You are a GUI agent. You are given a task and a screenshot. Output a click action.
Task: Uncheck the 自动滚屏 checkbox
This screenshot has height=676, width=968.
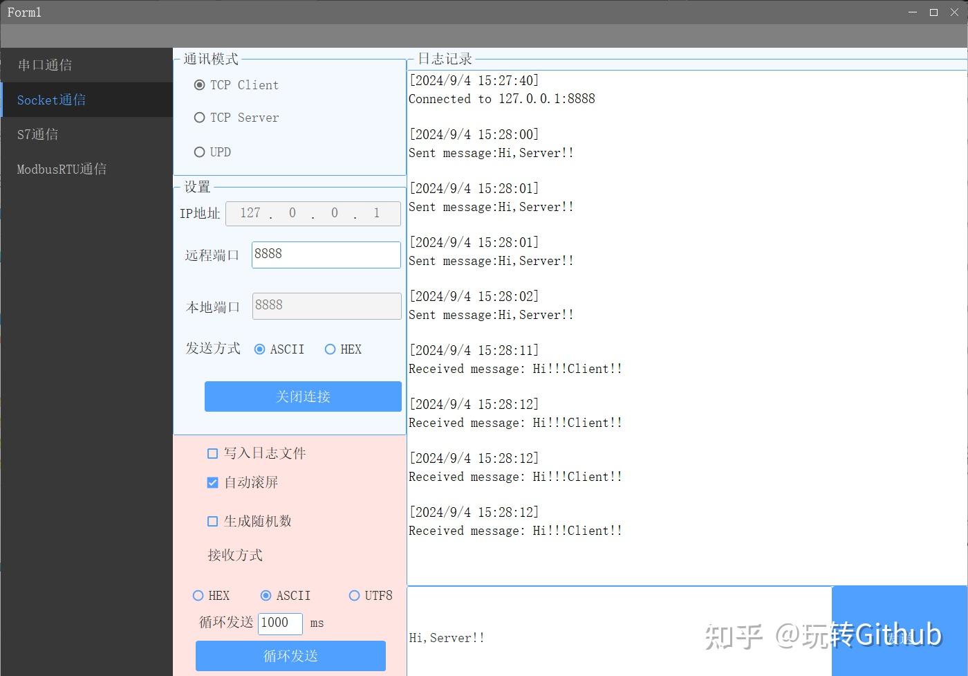243,482
